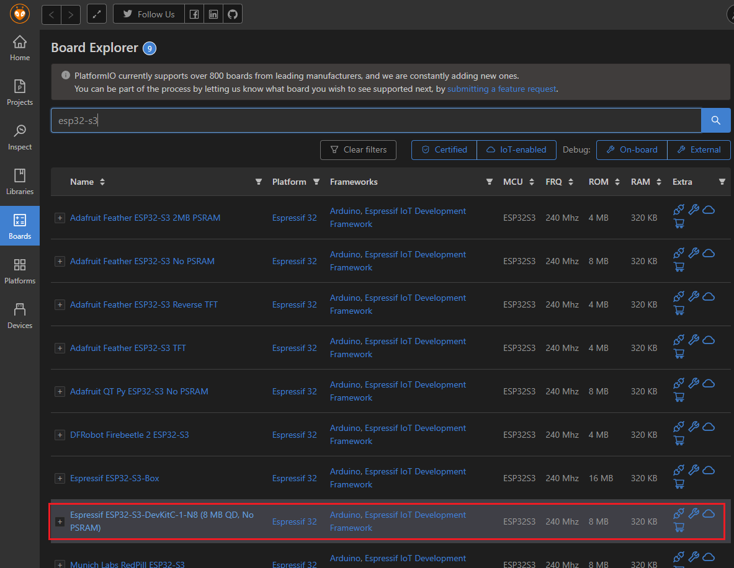
Task: Click wrench icon for ESP32-S3-Box row
Action: [694, 470]
